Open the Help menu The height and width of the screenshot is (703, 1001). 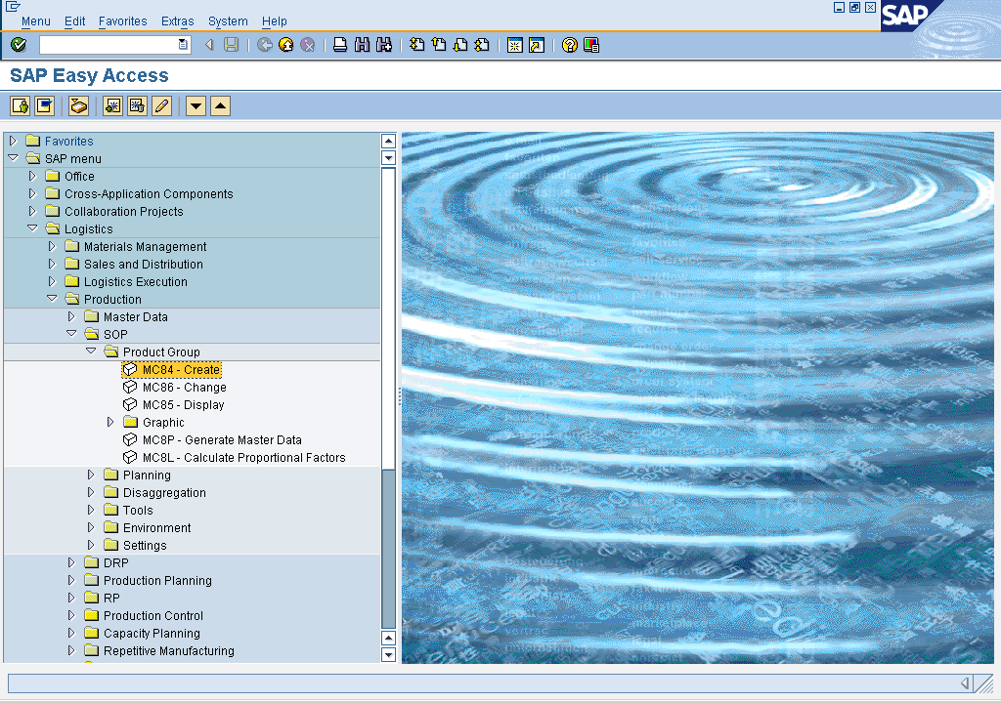pyautogui.click(x=275, y=21)
